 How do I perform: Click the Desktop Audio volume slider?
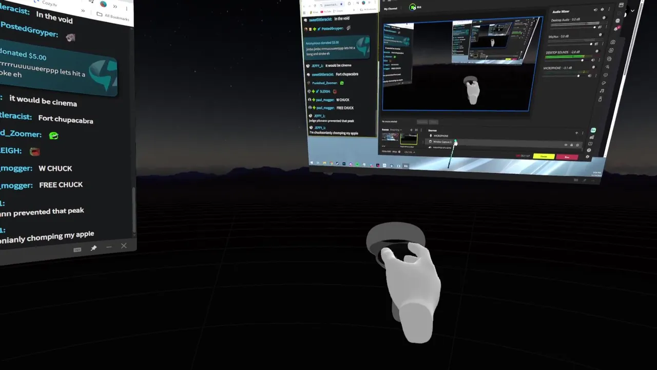click(573, 28)
